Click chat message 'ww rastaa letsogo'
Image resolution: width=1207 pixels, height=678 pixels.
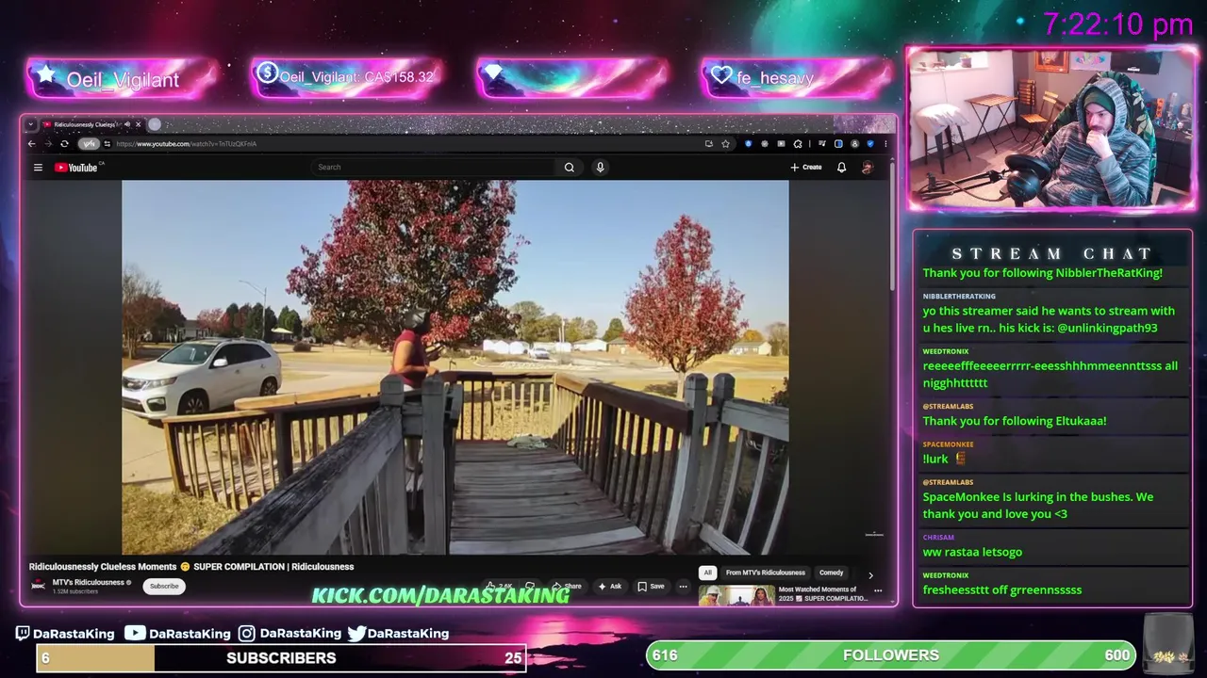click(972, 552)
